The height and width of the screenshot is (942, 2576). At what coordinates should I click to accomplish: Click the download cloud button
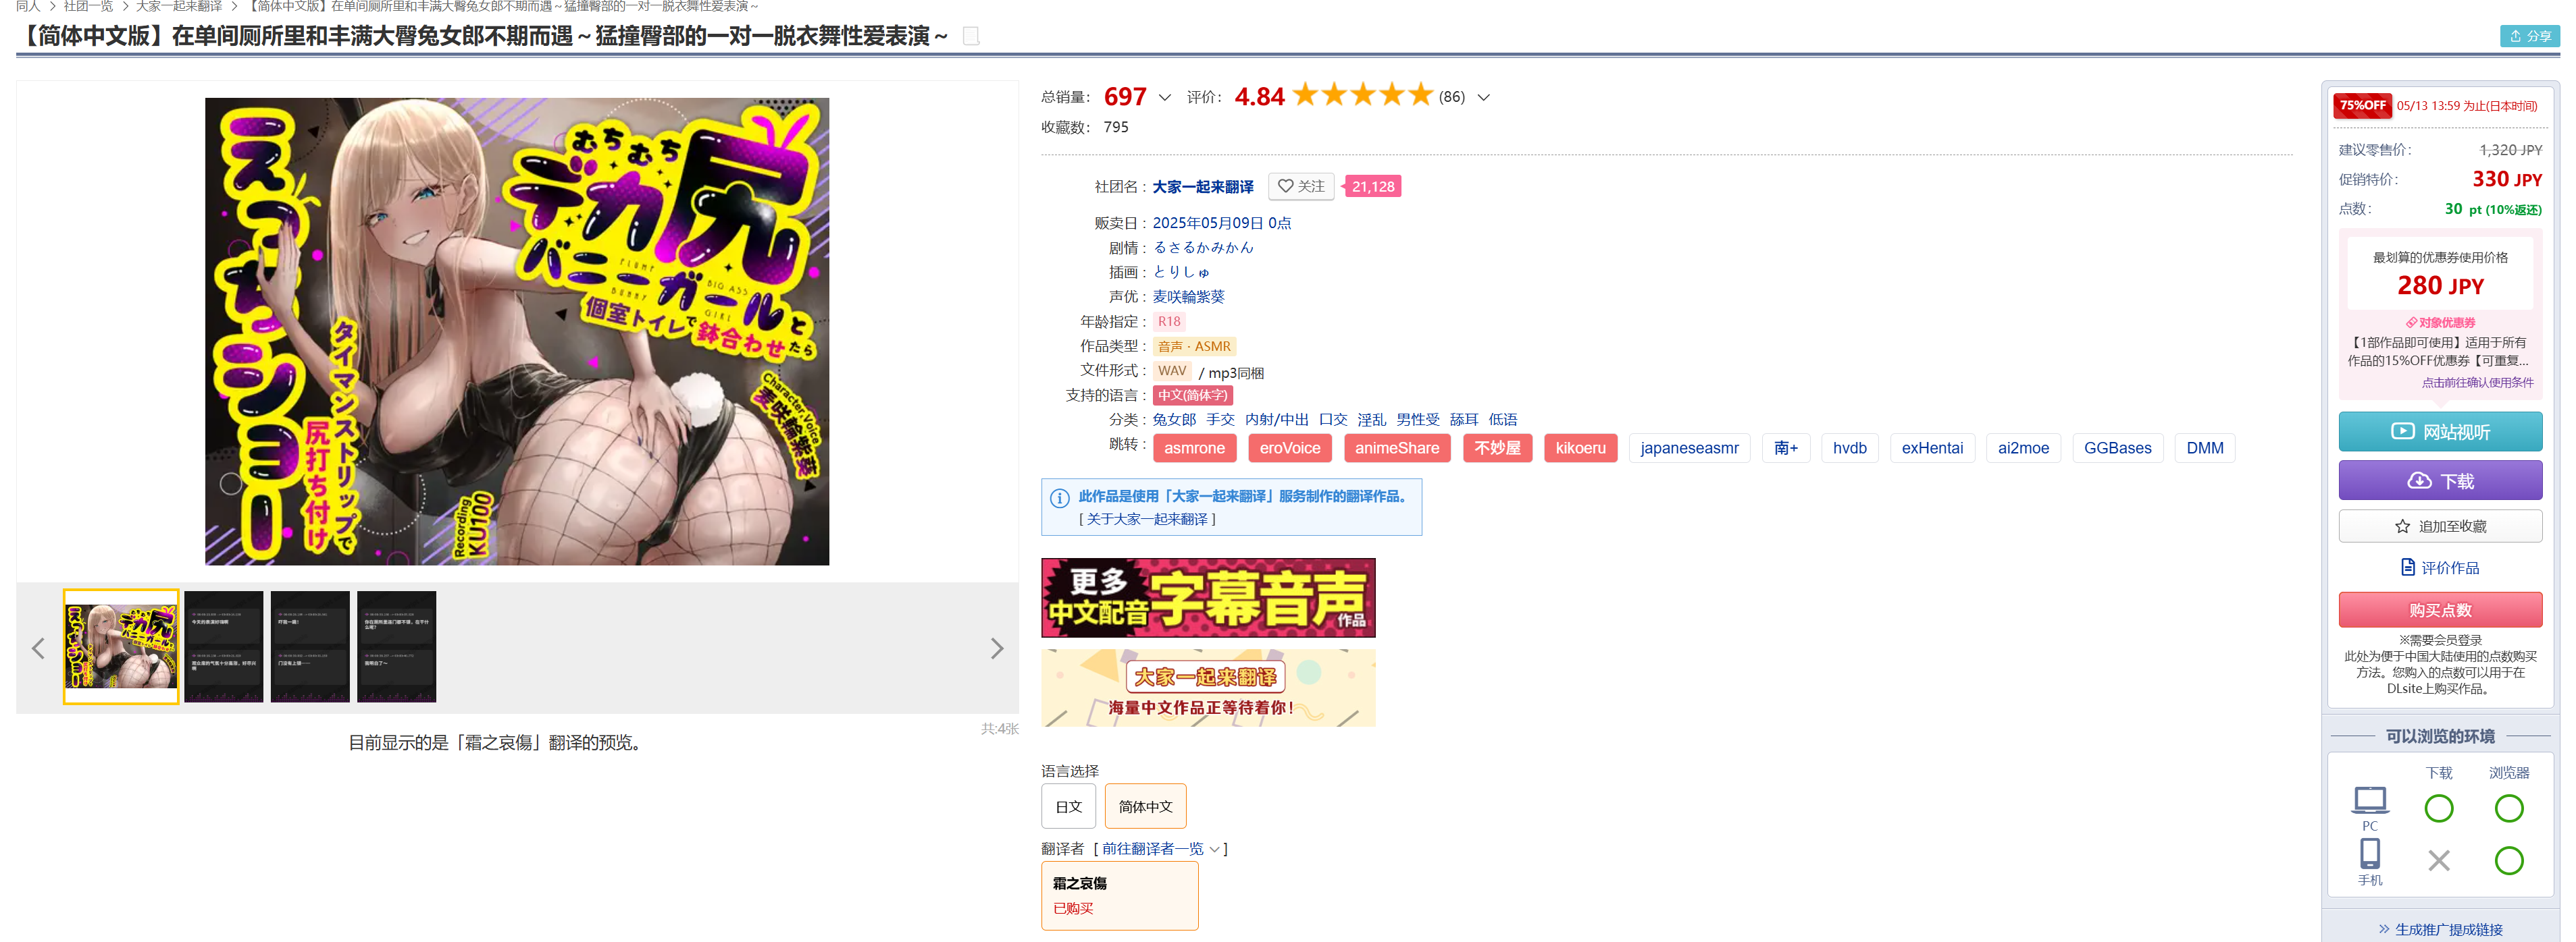coord(2439,480)
